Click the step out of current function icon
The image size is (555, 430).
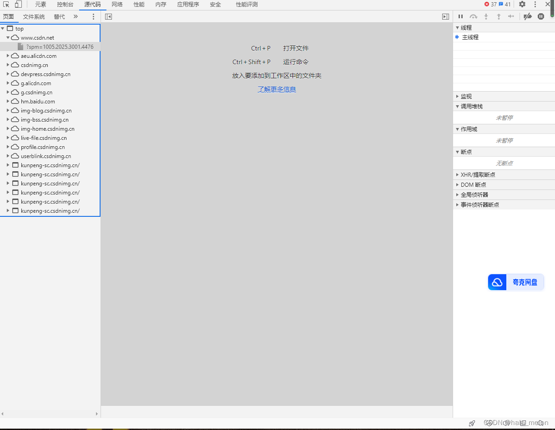[499, 16]
